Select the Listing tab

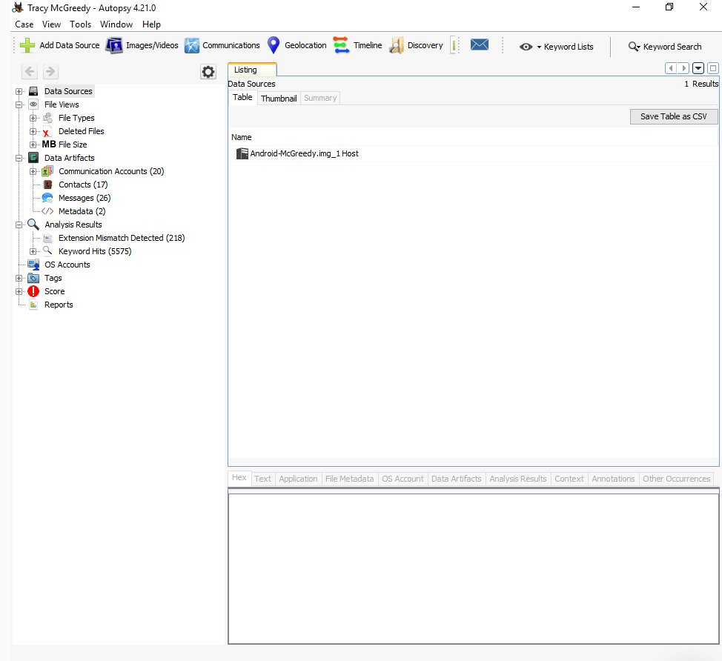(252, 70)
